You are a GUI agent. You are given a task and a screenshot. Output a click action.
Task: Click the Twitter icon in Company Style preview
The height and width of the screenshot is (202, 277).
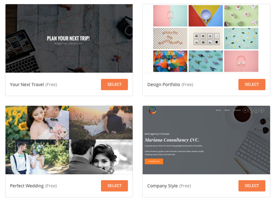(245, 110)
